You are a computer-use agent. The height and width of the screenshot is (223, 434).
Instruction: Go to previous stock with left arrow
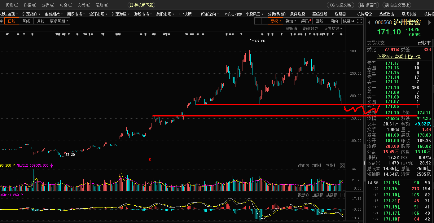(369, 22)
